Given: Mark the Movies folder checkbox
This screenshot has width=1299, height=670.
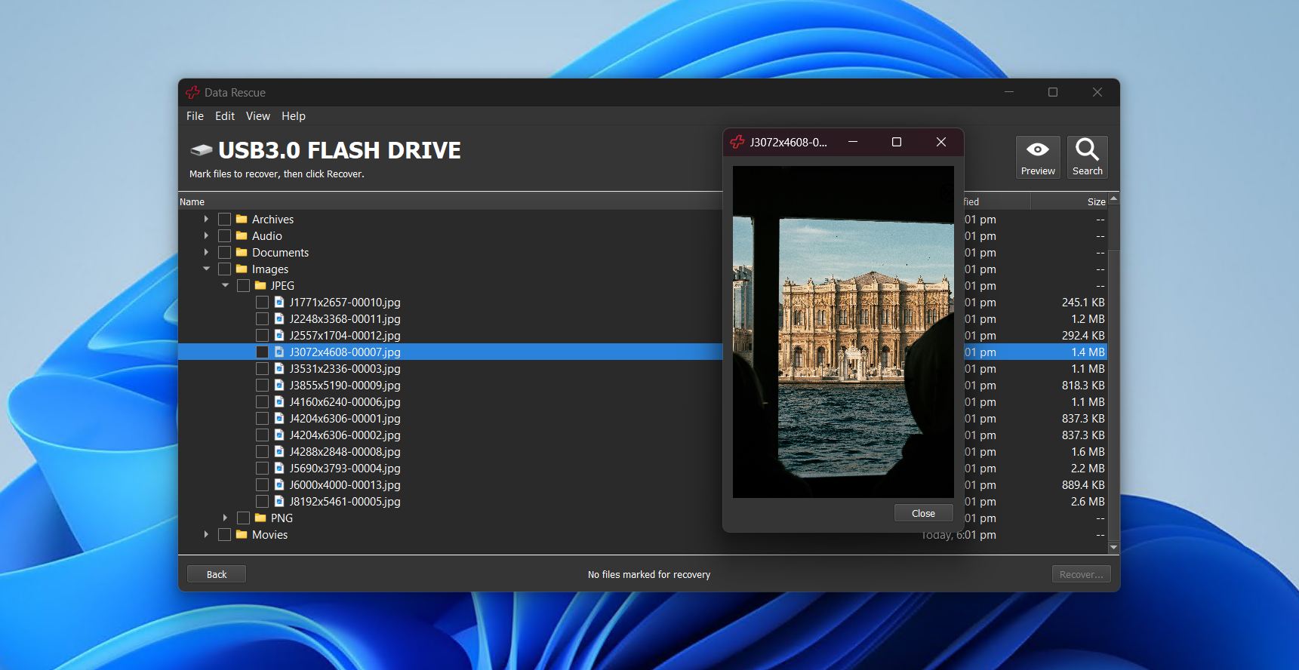Looking at the screenshot, I should (224, 534).
